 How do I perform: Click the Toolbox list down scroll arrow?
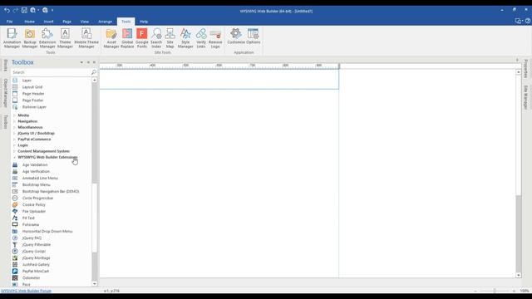point(94,284)
